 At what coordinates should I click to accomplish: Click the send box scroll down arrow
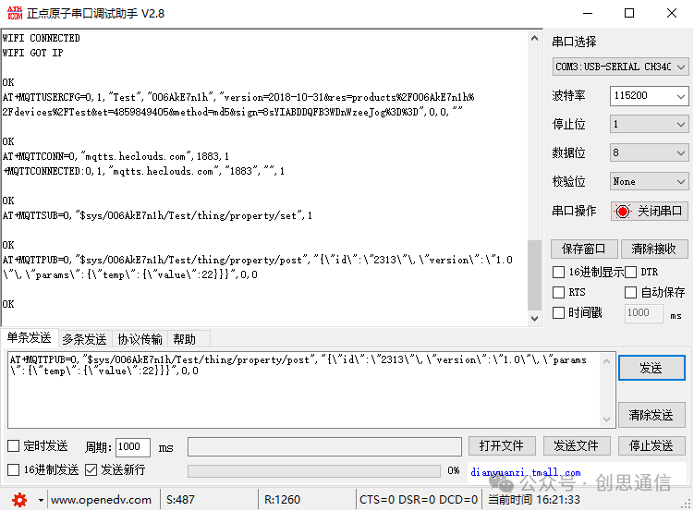point(606,419)
